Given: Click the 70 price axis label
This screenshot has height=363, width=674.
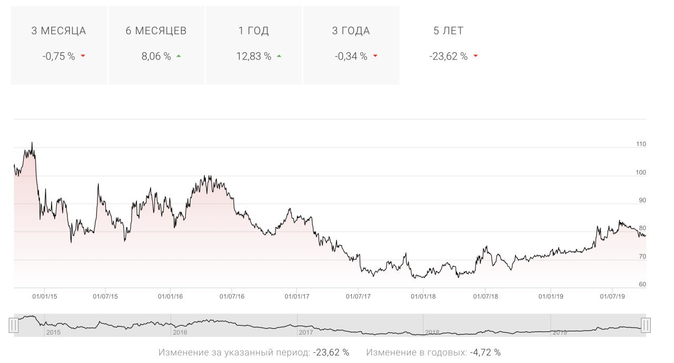Looking at the screenshot, I should (642, 257).
